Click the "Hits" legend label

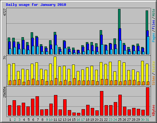pos(154,13)
